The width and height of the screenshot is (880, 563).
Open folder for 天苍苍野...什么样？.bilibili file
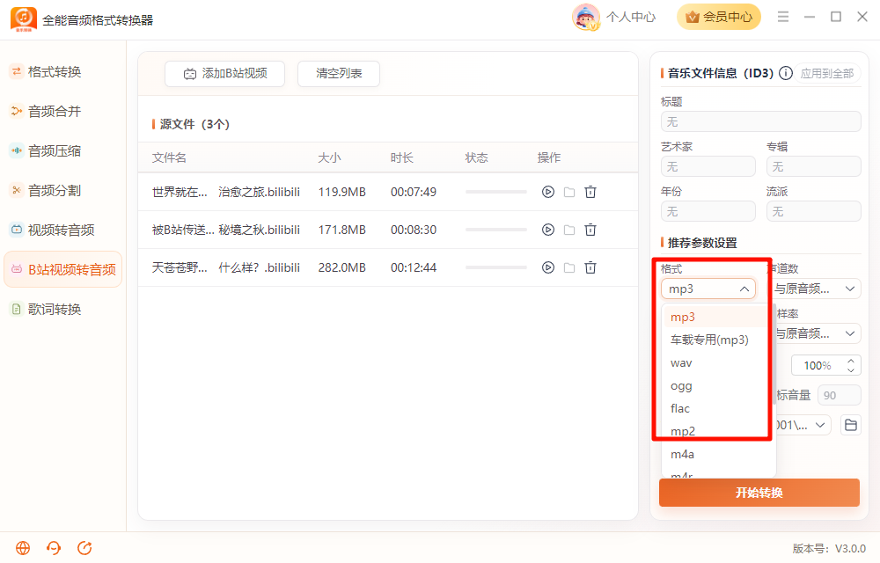[x=569, y=267]
